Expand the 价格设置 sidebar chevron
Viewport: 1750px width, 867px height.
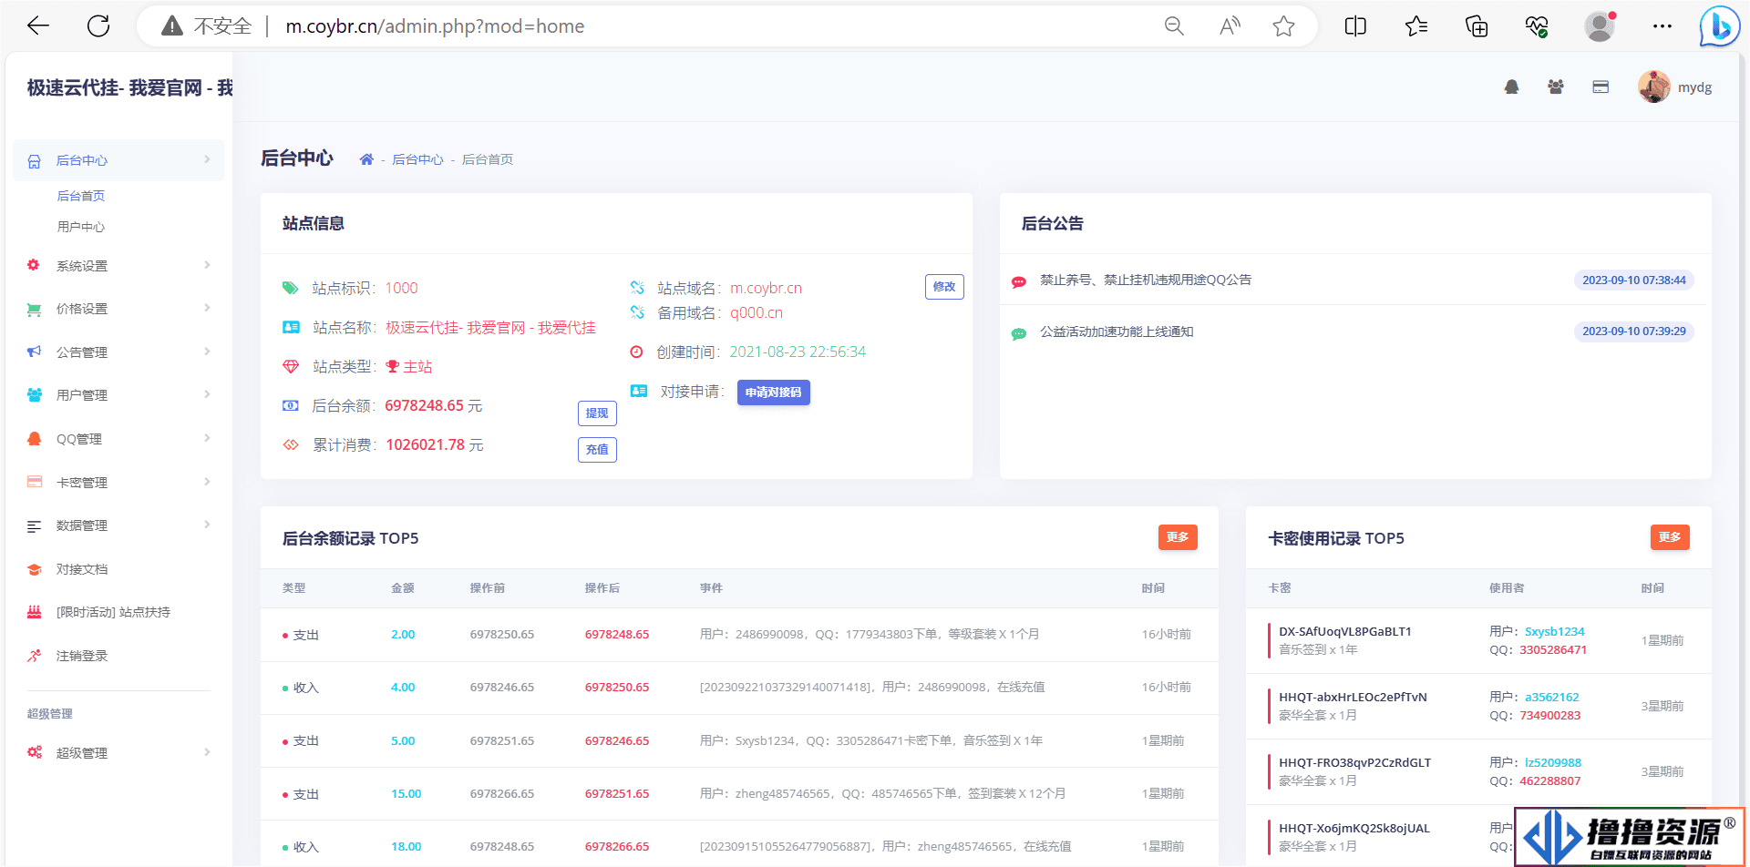pos(207,308)
